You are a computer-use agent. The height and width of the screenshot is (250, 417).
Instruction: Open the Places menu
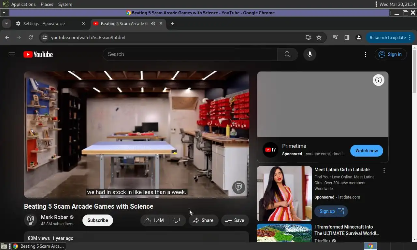[47, 4]
